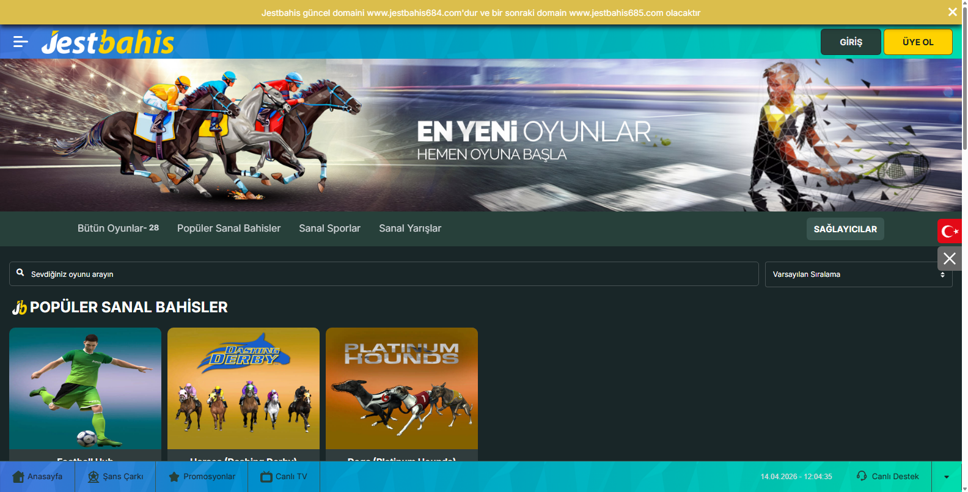Click the Jestbahis logo

(108, 42)
